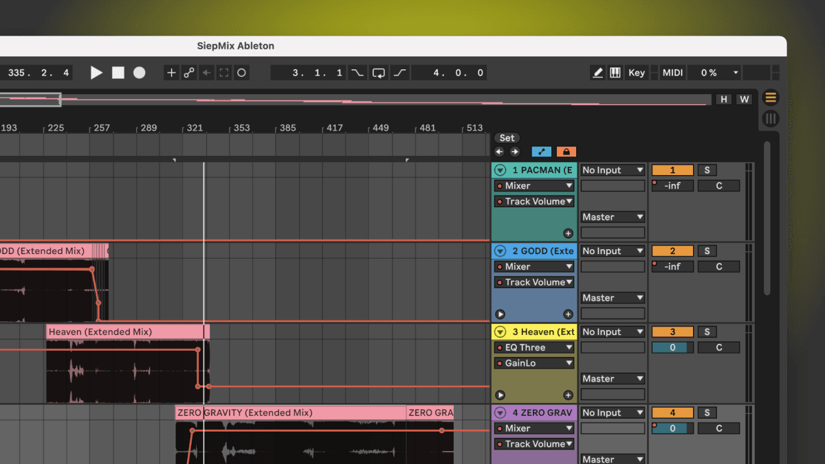Click the Stop button in transport

click(x=118, y=73)
